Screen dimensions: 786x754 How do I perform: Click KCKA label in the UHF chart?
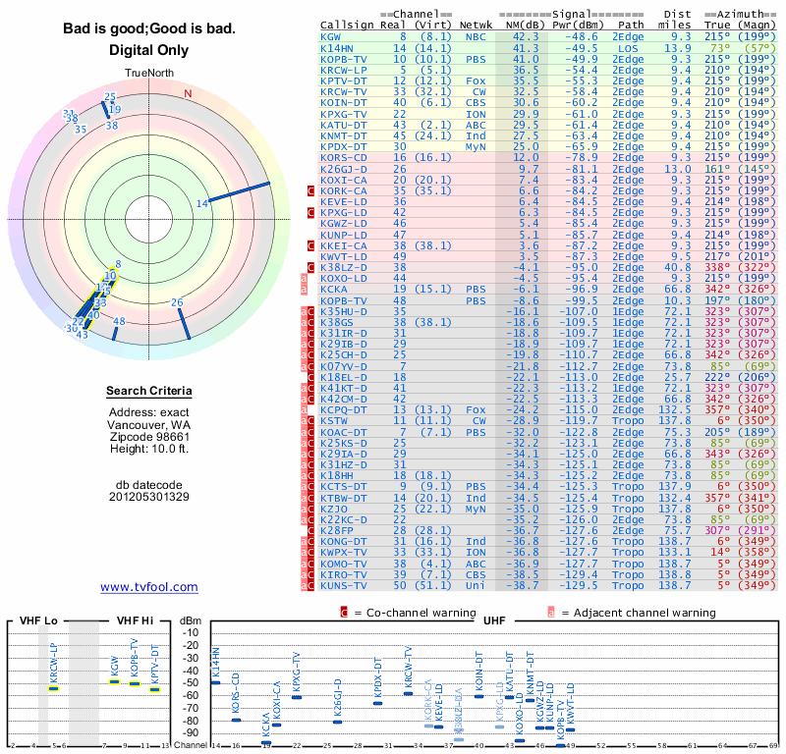pos(266,725)
